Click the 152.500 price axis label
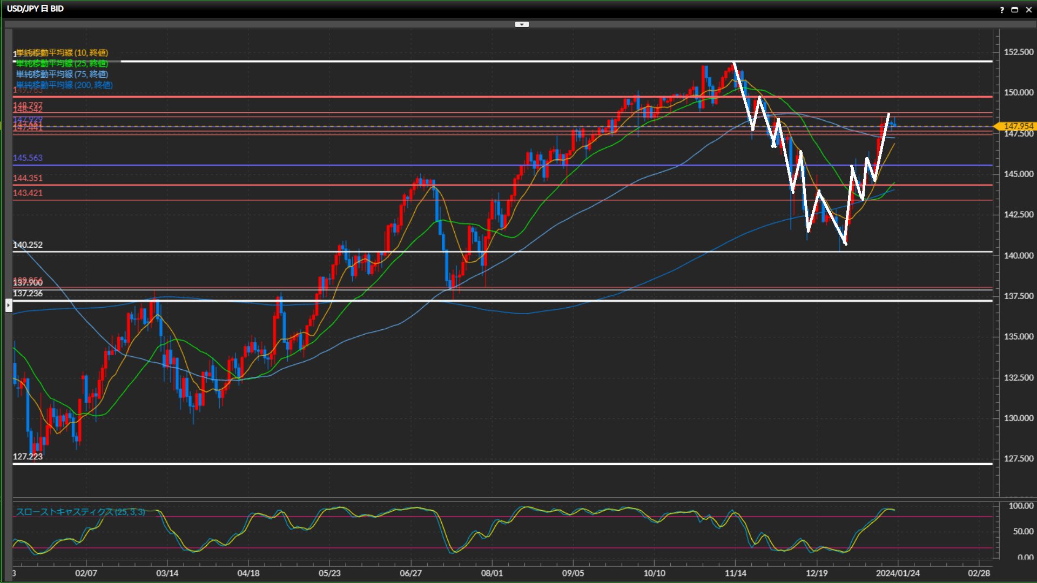The height and width of the screenshot is (583, 1037). tap(1018, 52)
